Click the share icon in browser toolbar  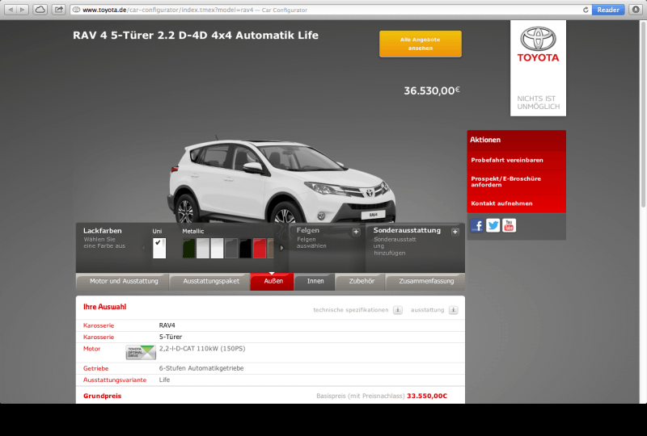tap(59, 10)
